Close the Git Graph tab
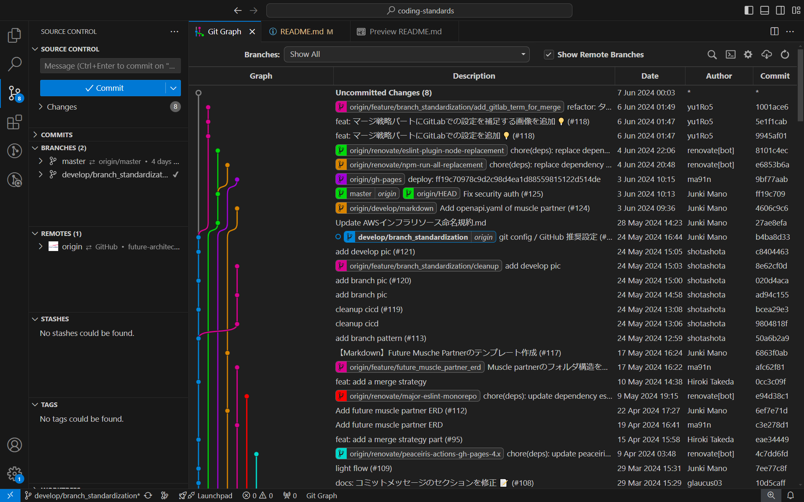804x502 pixels. 252,31
